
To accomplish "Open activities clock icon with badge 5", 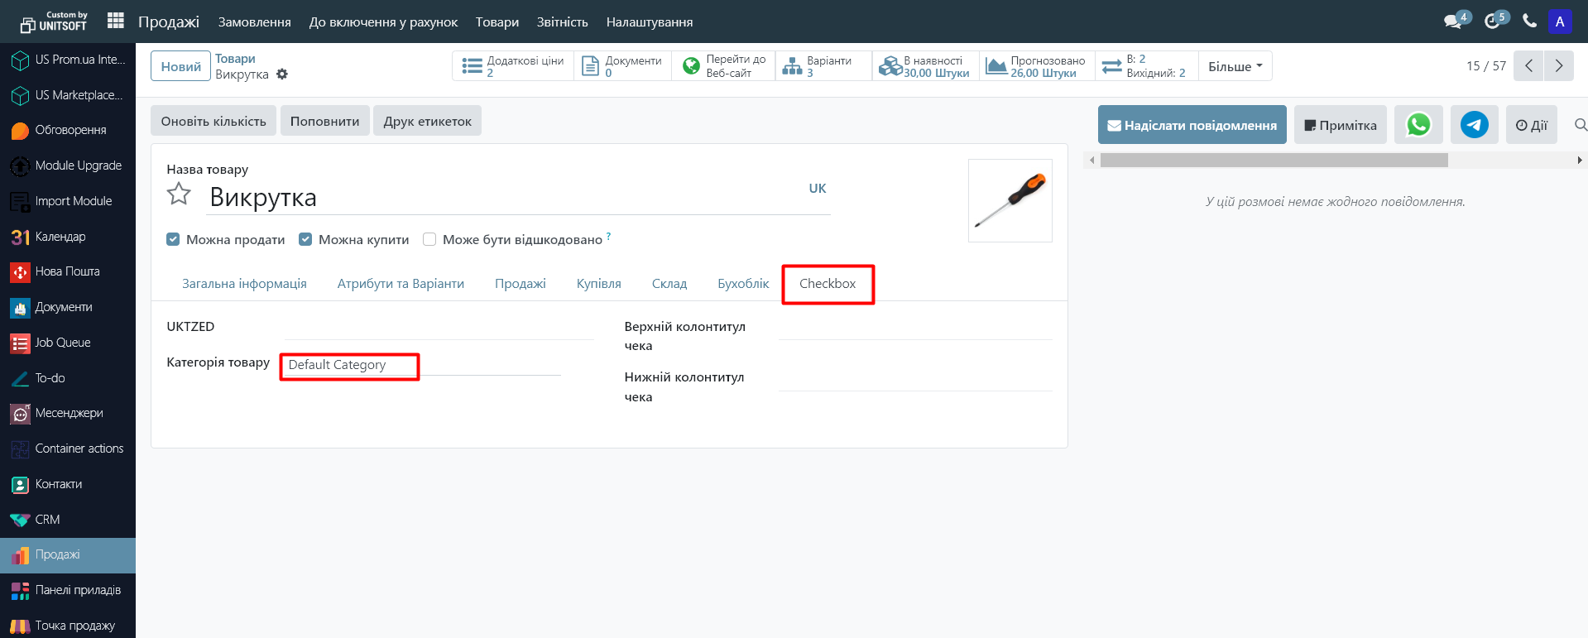I will 1493,22.
